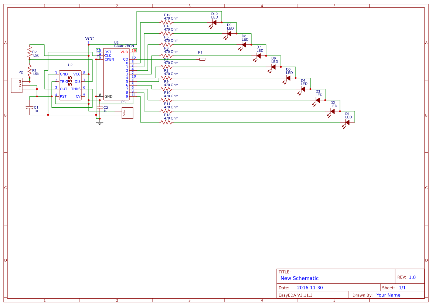Click the P1 connector symbol
432x306 pixels.
click(x=202, y=59)
